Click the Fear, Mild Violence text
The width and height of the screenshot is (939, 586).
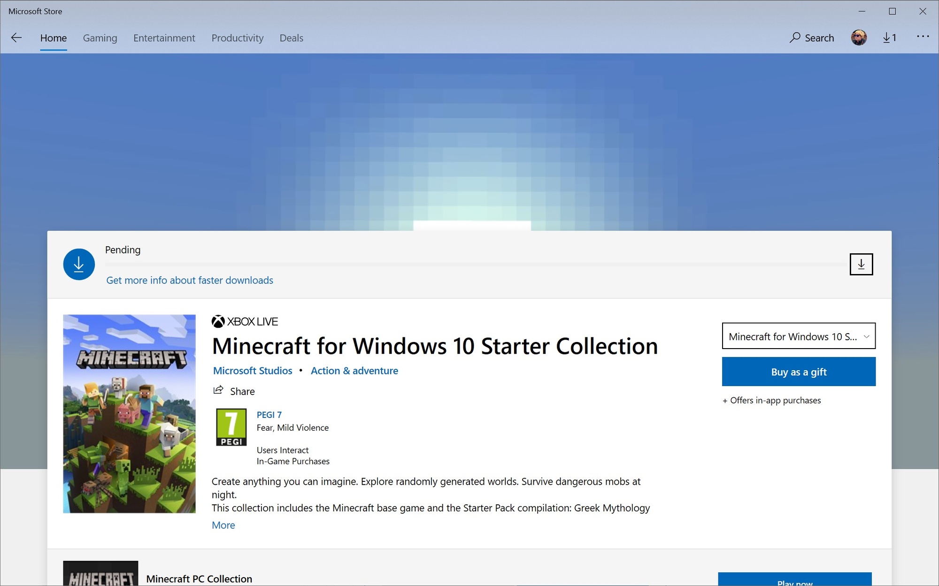tap(292, 427)
